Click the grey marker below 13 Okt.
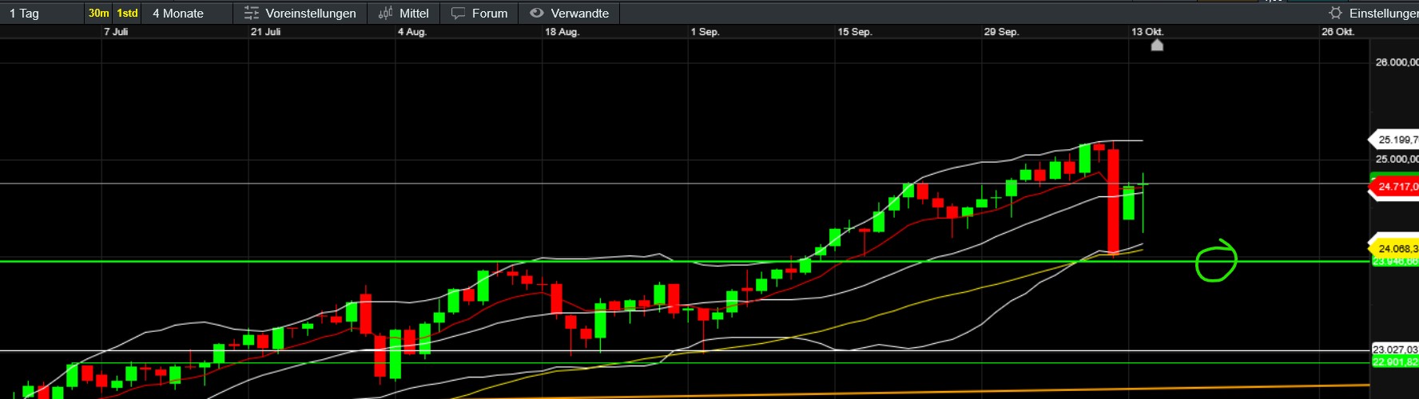The height and width of the screenshot is (399, 1419). point(1157,45)
